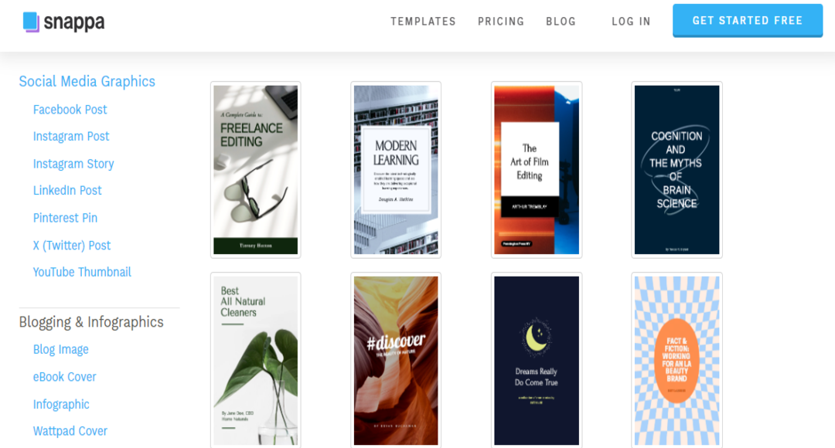This screenshot has height=448, width=835.
Task: Open the Dreams Really Do Come True template
Action: [x=537, y=360]
